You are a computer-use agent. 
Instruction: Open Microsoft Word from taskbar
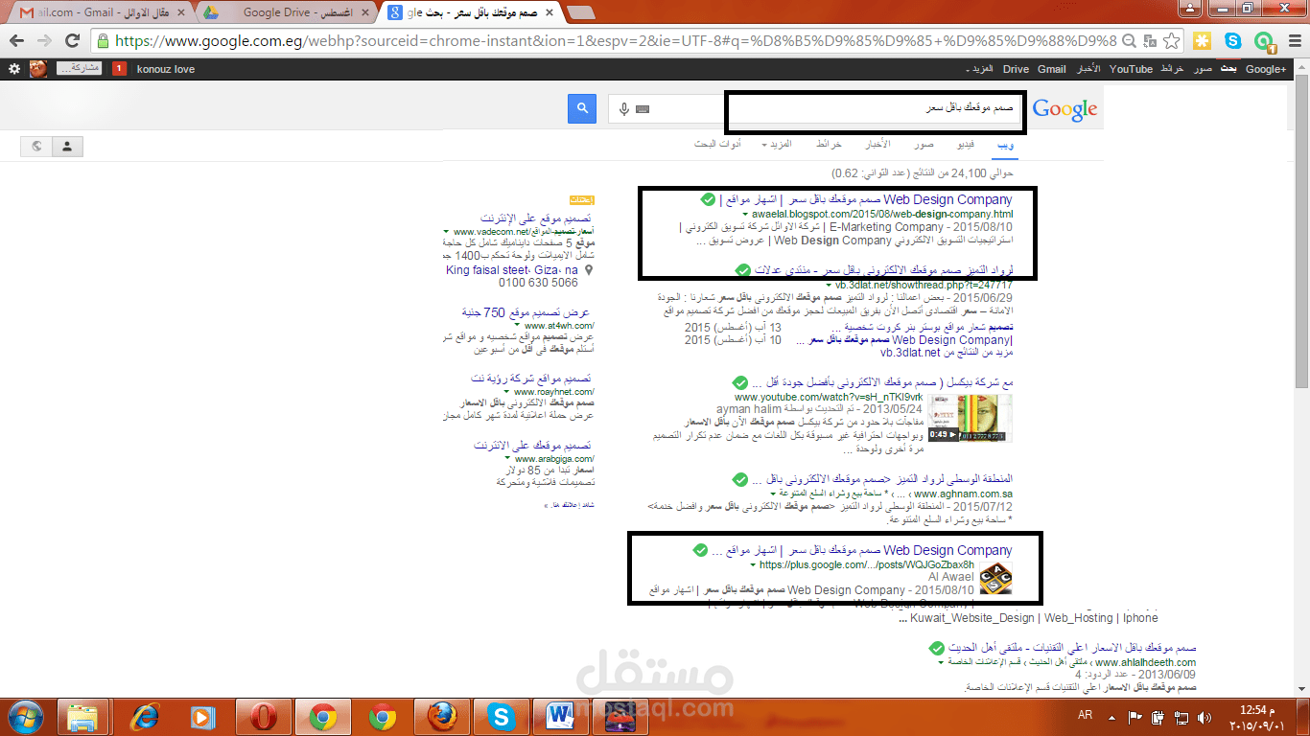561,717
